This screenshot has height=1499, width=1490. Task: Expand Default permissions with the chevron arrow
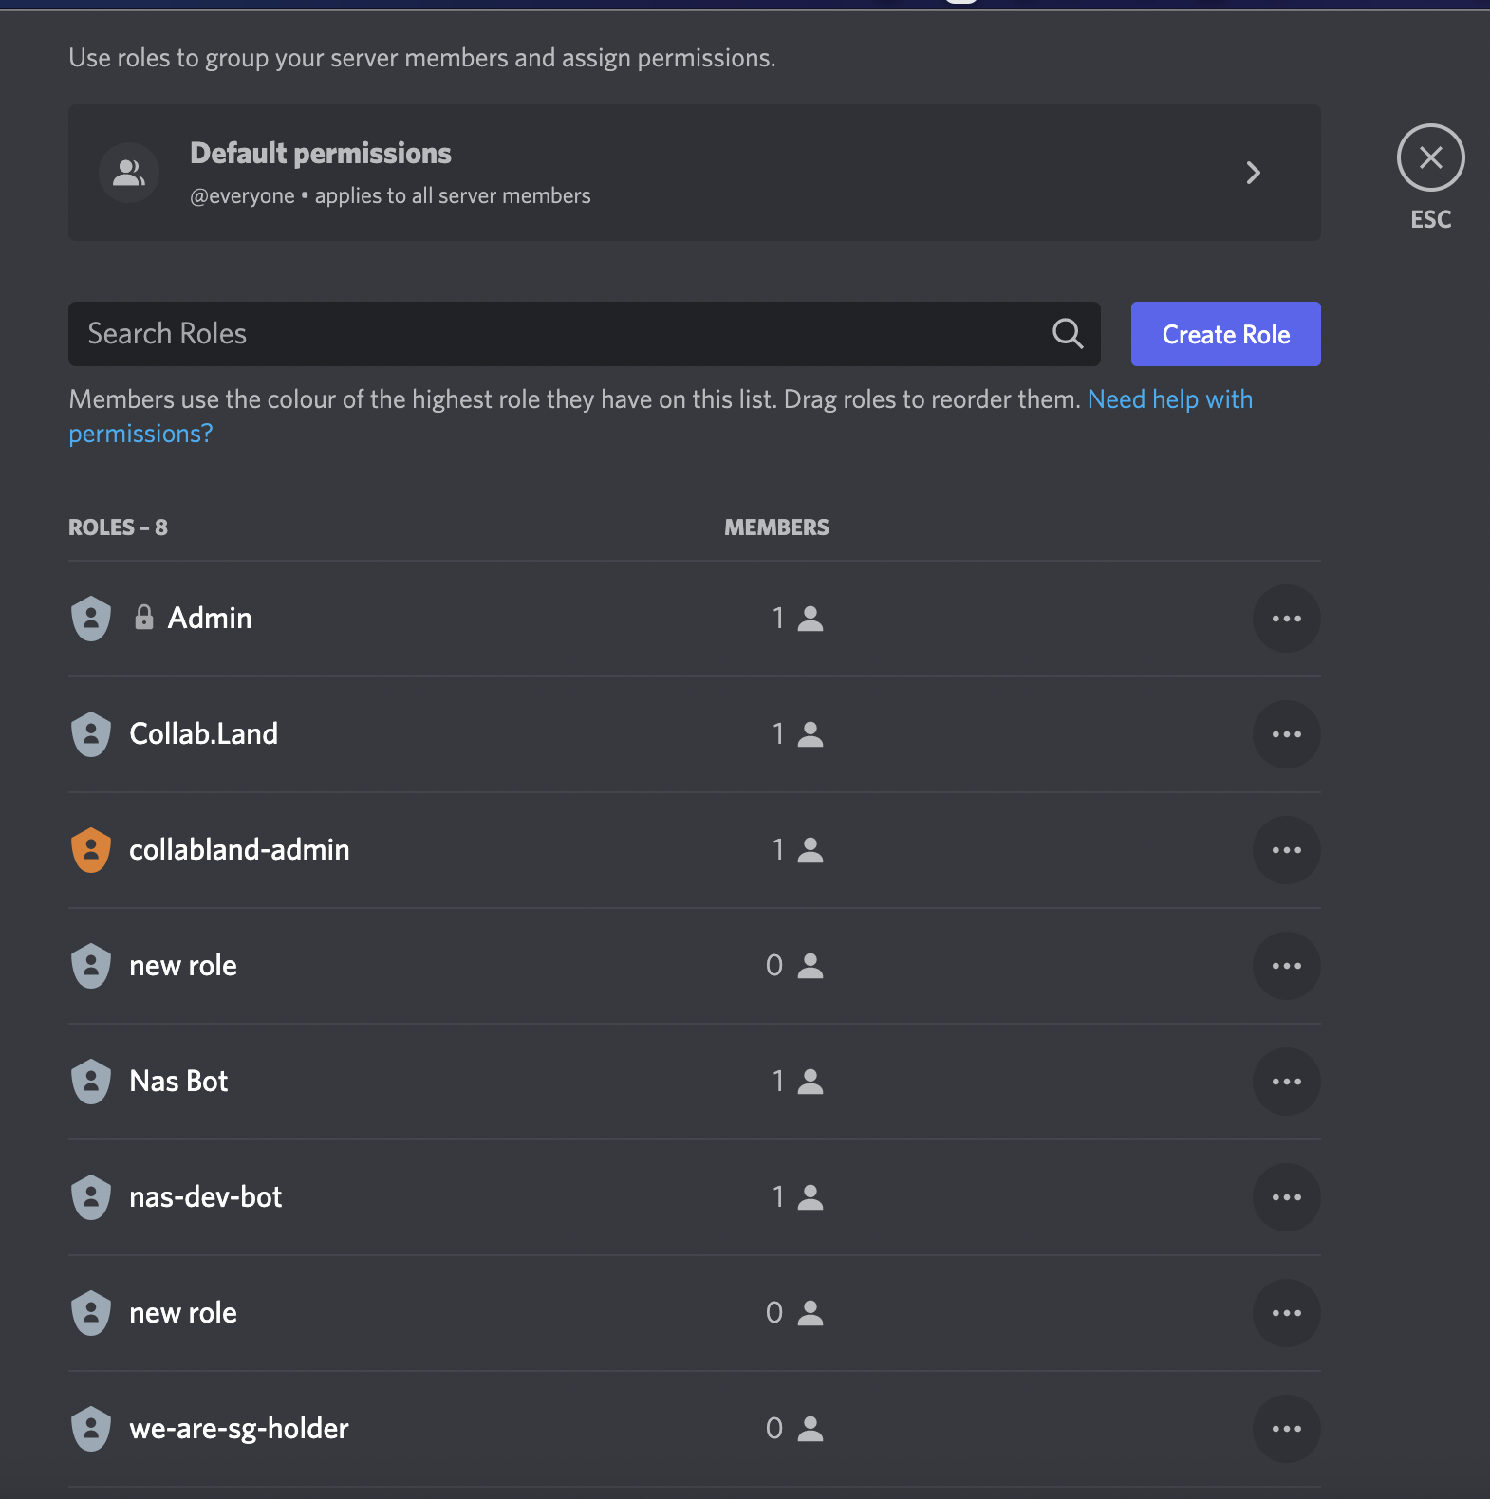pyautogui.click(x=1253, y=173)
